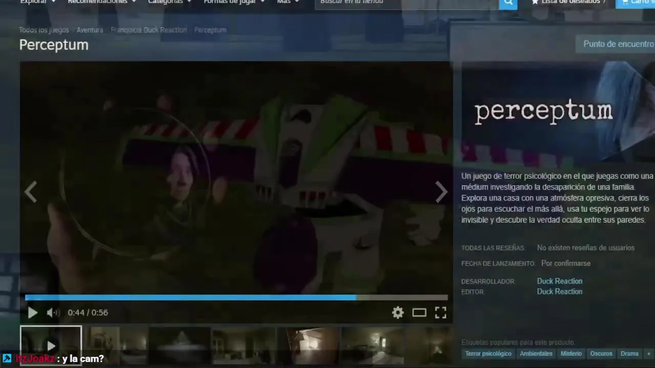The width and height of the screenshot is (655, 368).
Task: Mute the trailer volume speaker icon
Action: point(53,312)
